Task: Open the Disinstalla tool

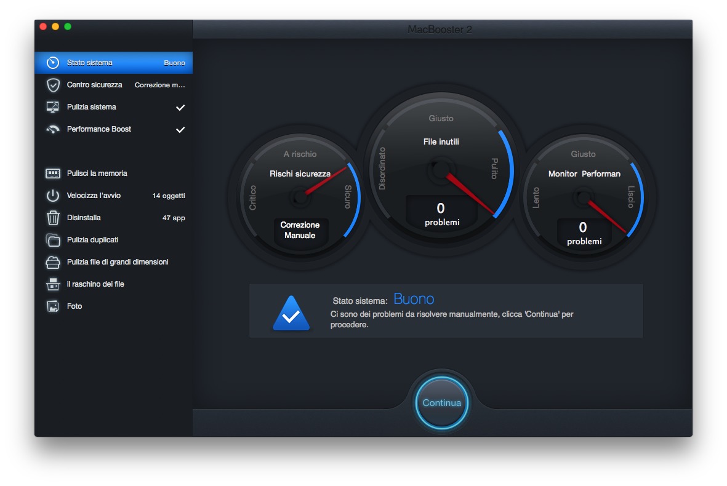Action: coord(114,218)
